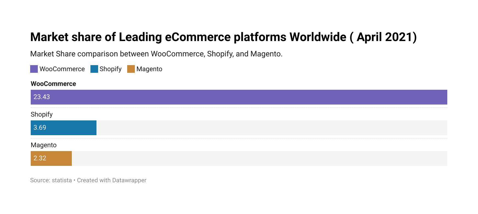Screen dimensions: 478x214
Task: Click the Market Share comparison subtitle
Action: pos(156,54)
